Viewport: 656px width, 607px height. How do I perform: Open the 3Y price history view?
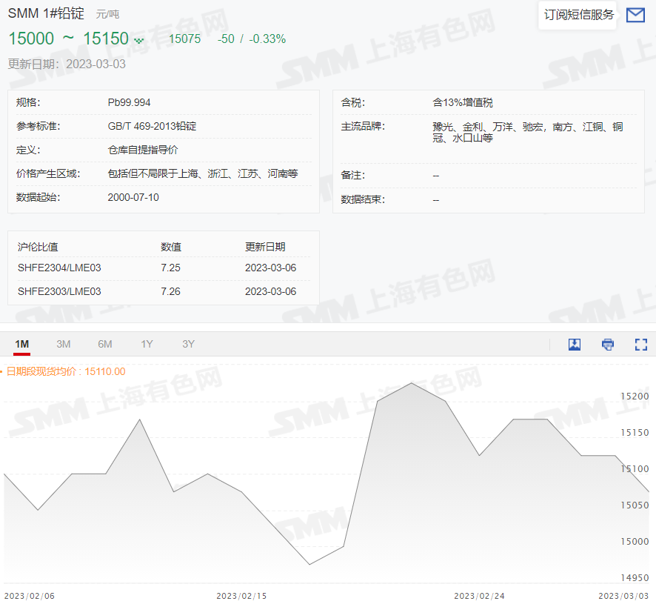187,344
